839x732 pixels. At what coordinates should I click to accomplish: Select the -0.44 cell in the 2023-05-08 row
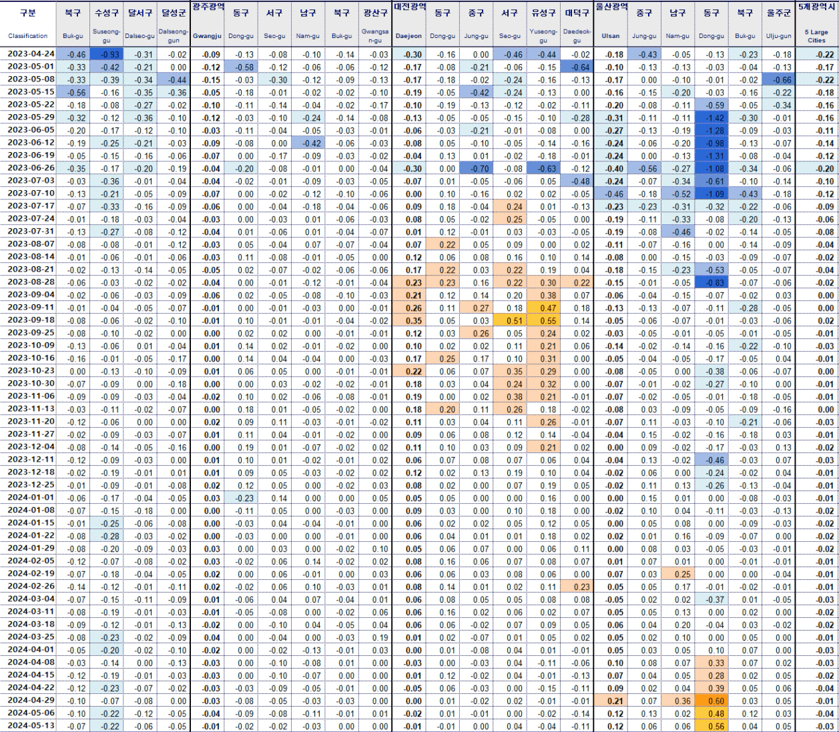click(174, 79)
